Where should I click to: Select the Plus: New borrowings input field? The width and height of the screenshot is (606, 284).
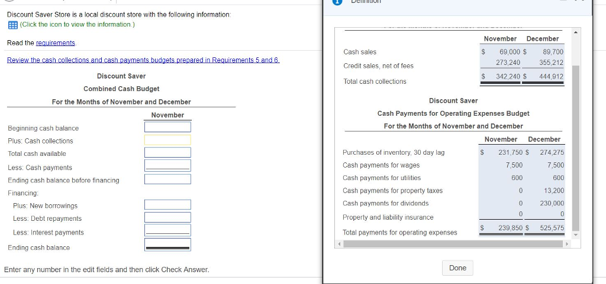167,205
